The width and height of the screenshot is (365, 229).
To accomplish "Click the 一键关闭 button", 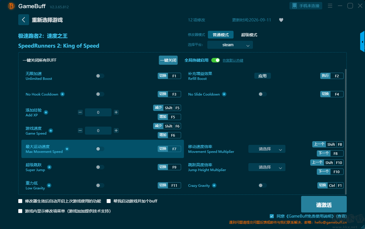I will coord(168,60).
